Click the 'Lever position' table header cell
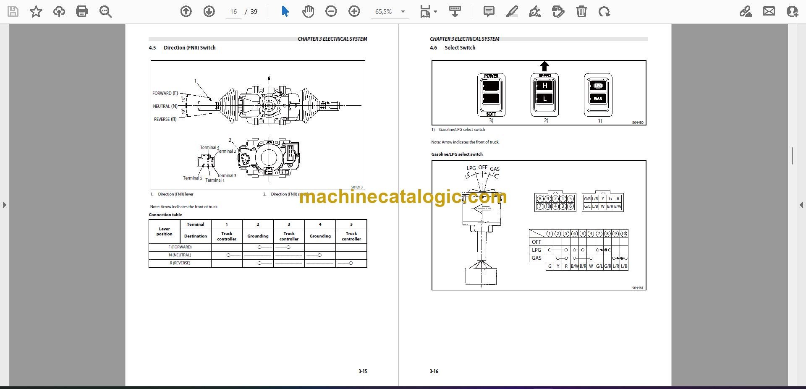Image resolution: width=806 pixels, height=389 pixels. point(164,232)
